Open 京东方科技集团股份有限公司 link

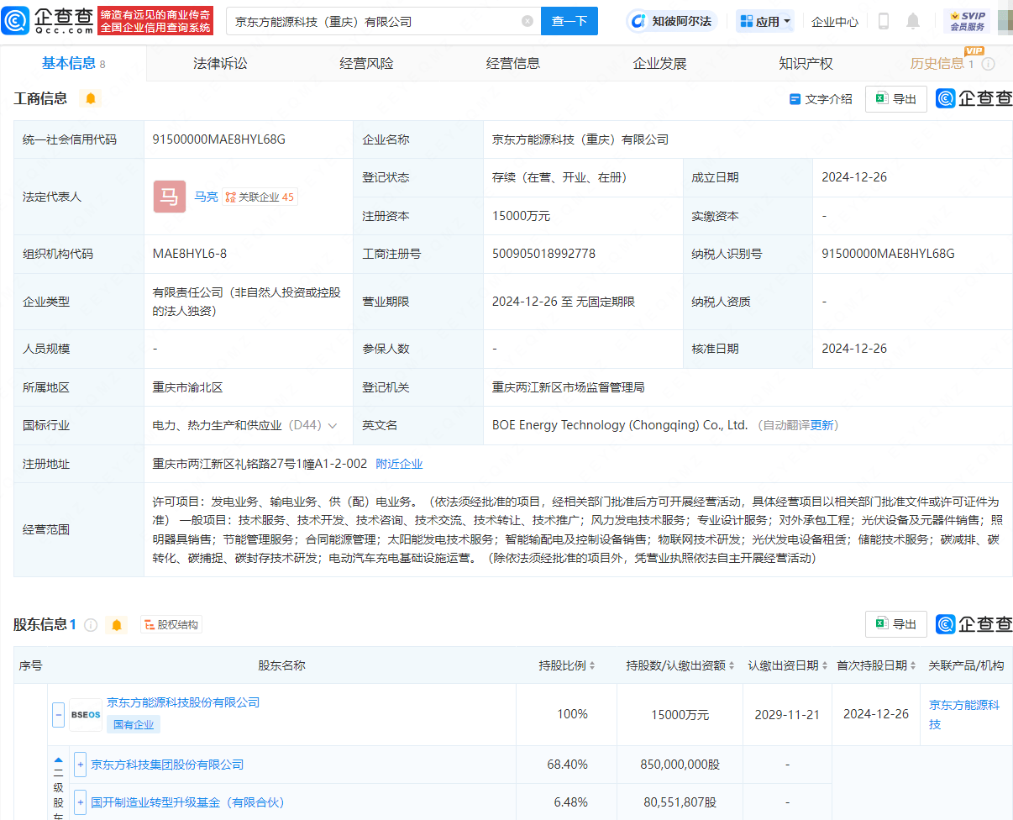point(167,765)
